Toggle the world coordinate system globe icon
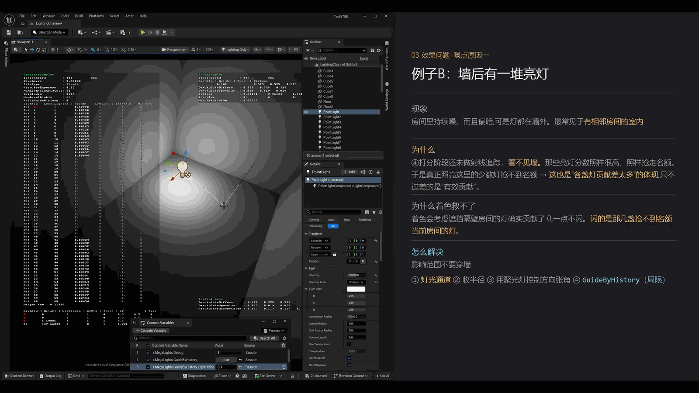Image resolution: width=699 pixels, height=393 pixels. 53,50
